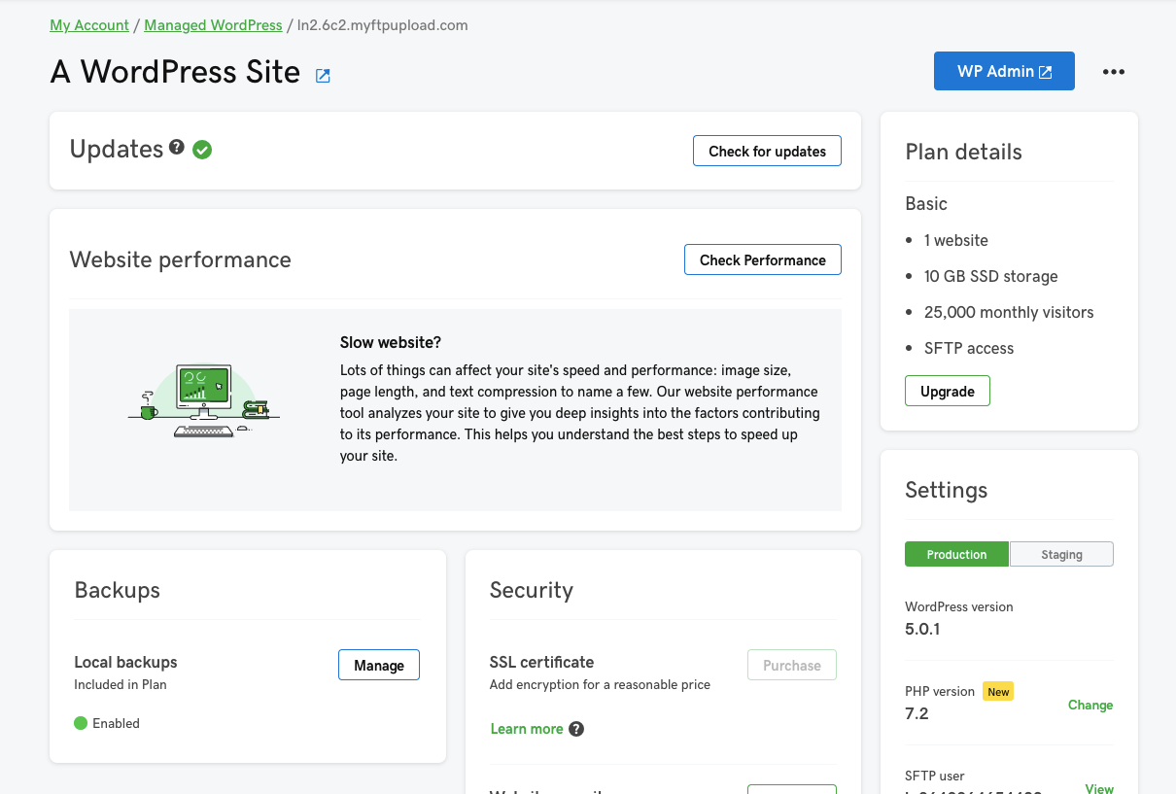Image resolution: width=1176 pixels, height=794 pixels.
Task: Click '10 GB SSD storage' plan item
Action: (x=990, y=276)
